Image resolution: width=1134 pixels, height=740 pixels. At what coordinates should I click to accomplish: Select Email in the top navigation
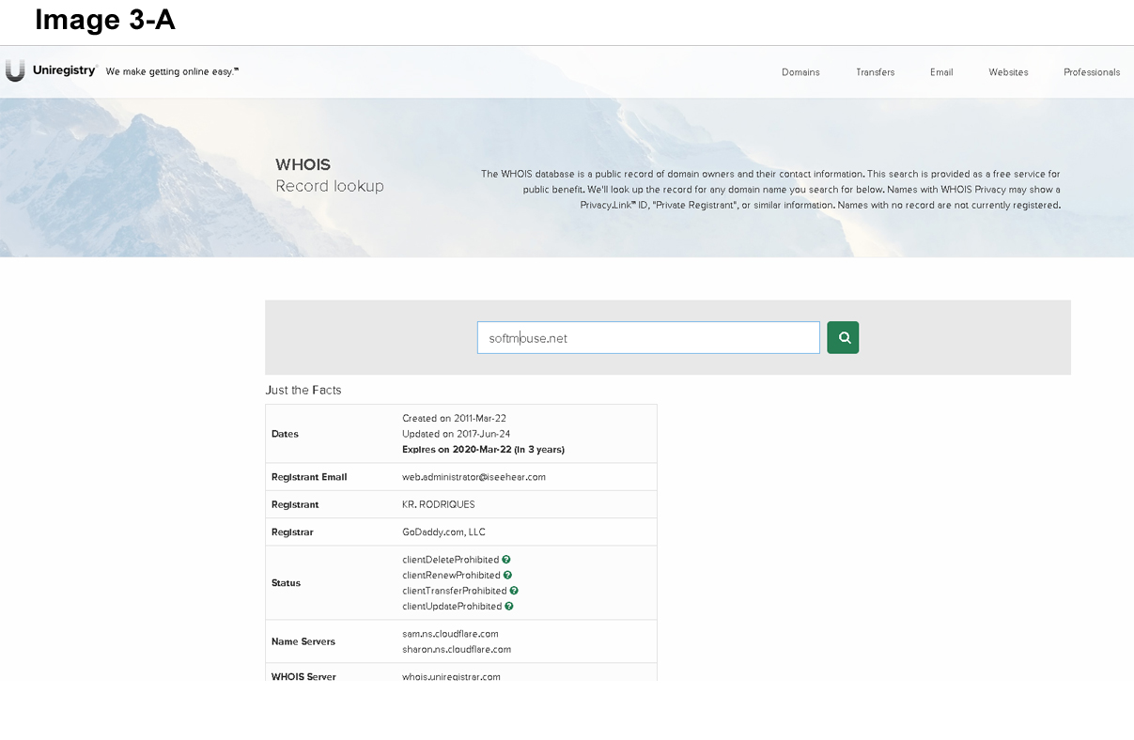click(941, 72)
